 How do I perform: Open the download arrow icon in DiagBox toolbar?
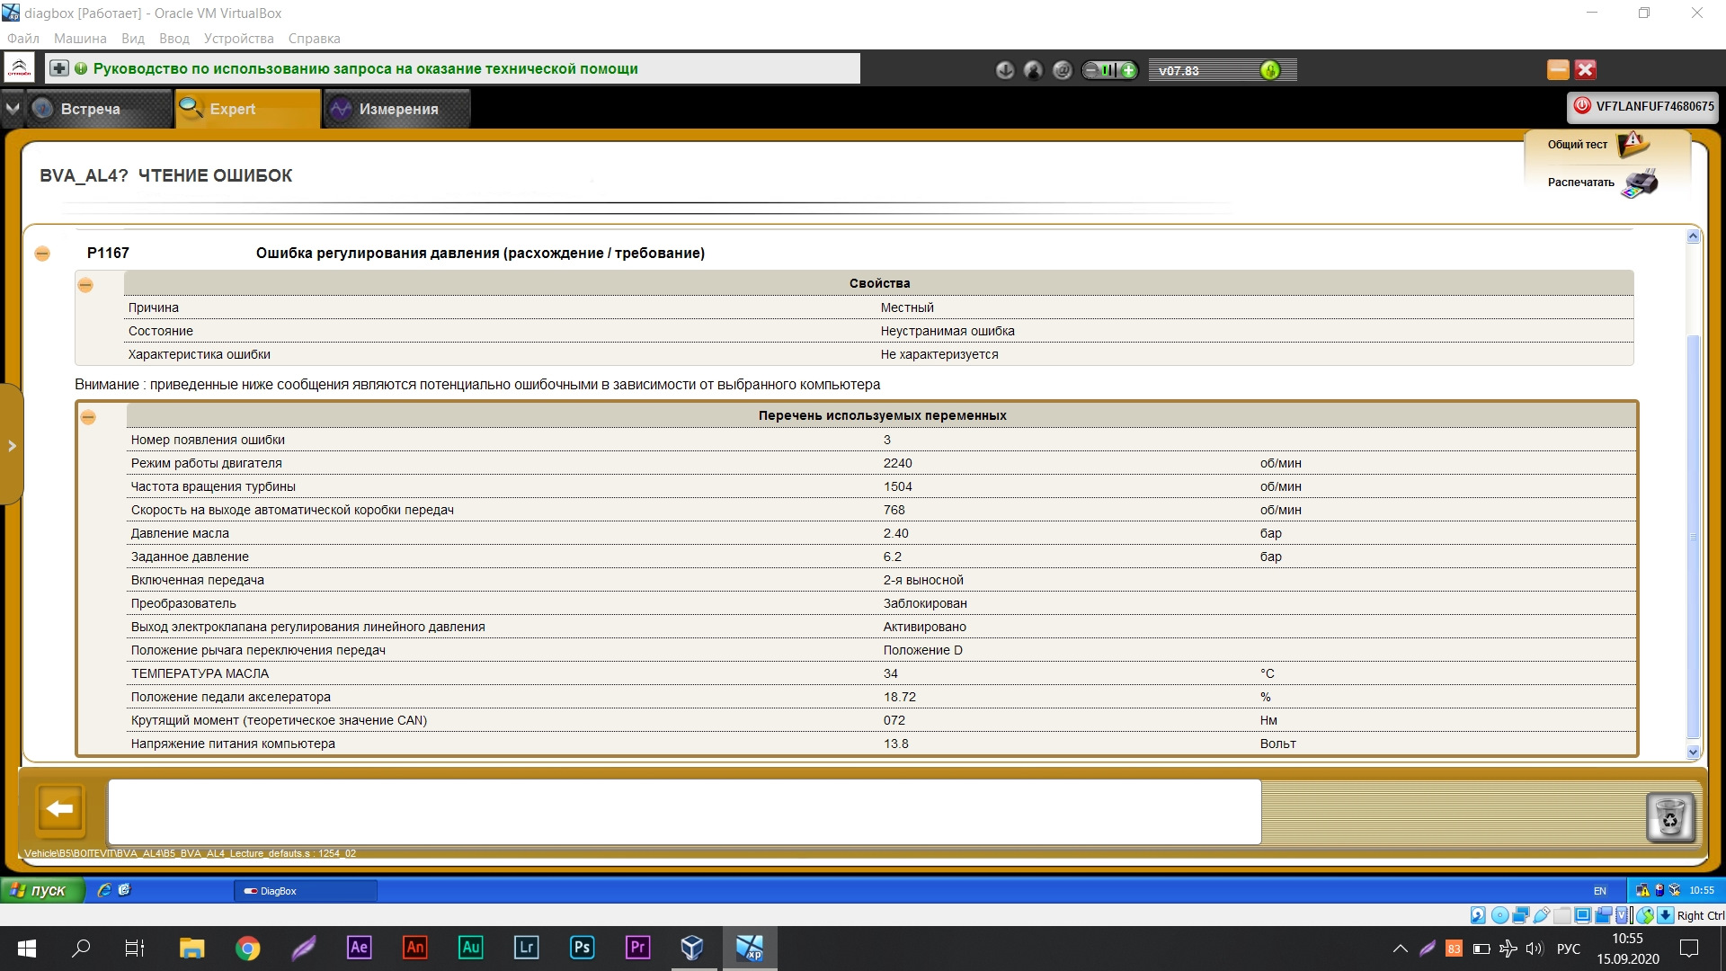[1005, 70]
